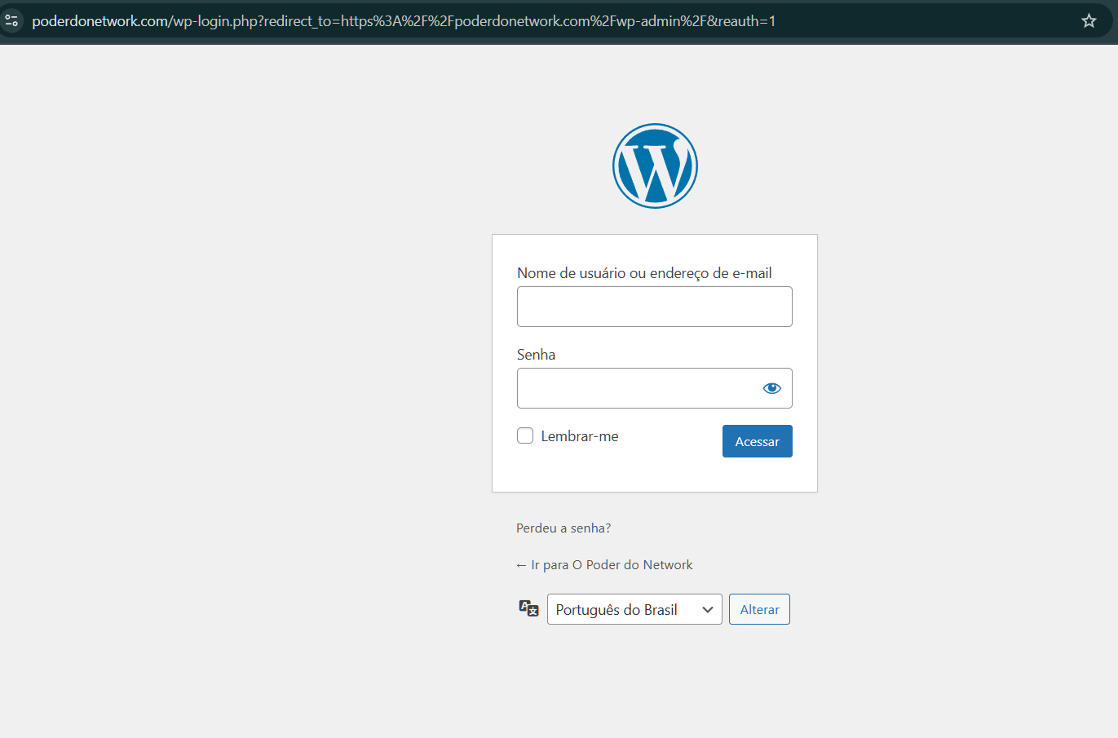Screen dimensions: 1118x738
Task: Open the browser profile icon on the left
Action: [x=12, y=20]
